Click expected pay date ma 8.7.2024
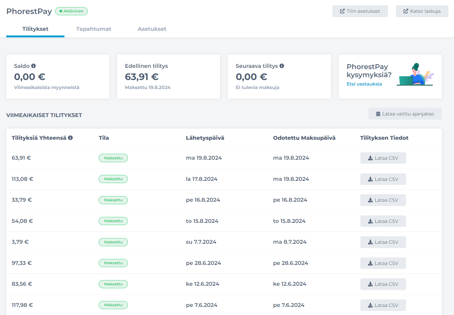 pos(290,242)
